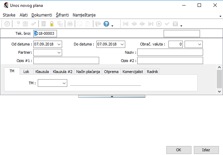Expand the TM combo box
The width and height of the screenshot is (223, 155).
(x=64, y=83)
